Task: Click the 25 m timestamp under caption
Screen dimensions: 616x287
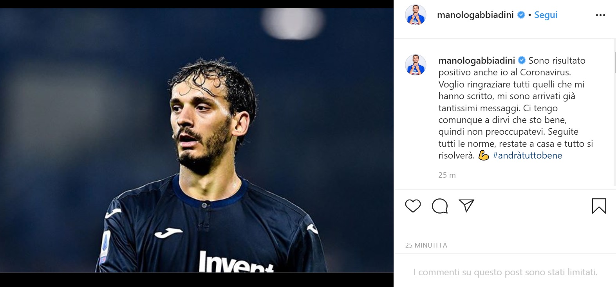Action: (x=447, y=175)
